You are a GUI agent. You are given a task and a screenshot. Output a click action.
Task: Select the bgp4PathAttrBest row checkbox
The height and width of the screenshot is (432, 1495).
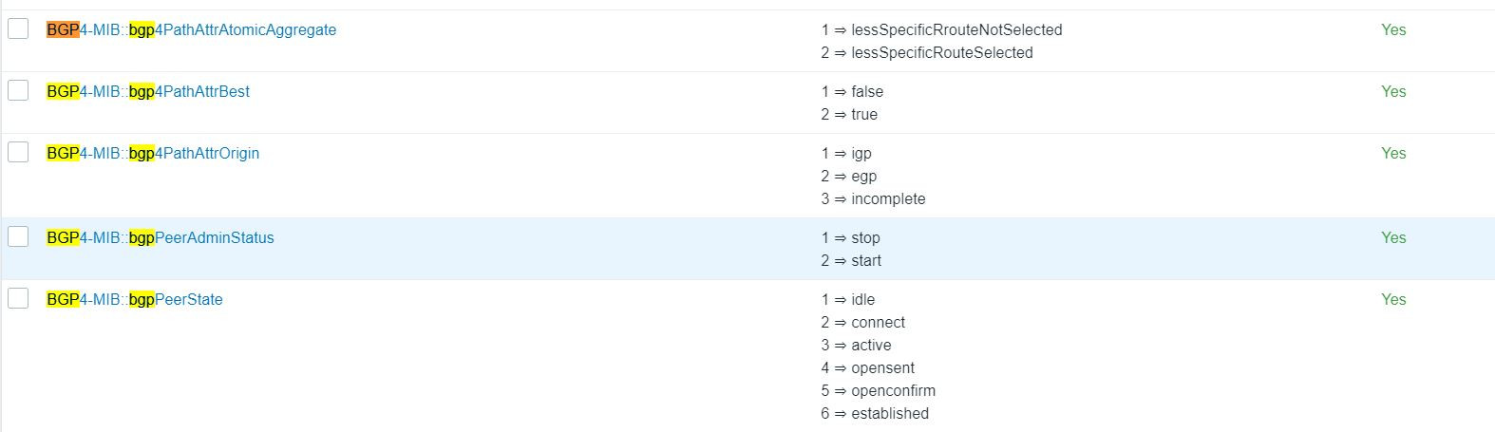(x=18, y=91)
